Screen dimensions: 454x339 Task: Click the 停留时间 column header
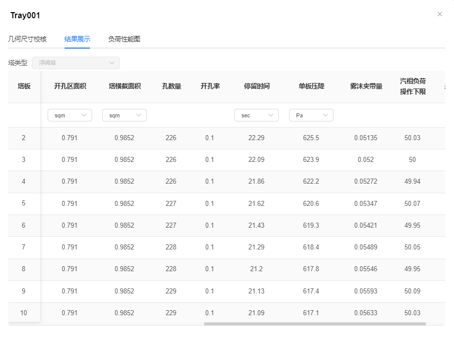click(257, 87)
